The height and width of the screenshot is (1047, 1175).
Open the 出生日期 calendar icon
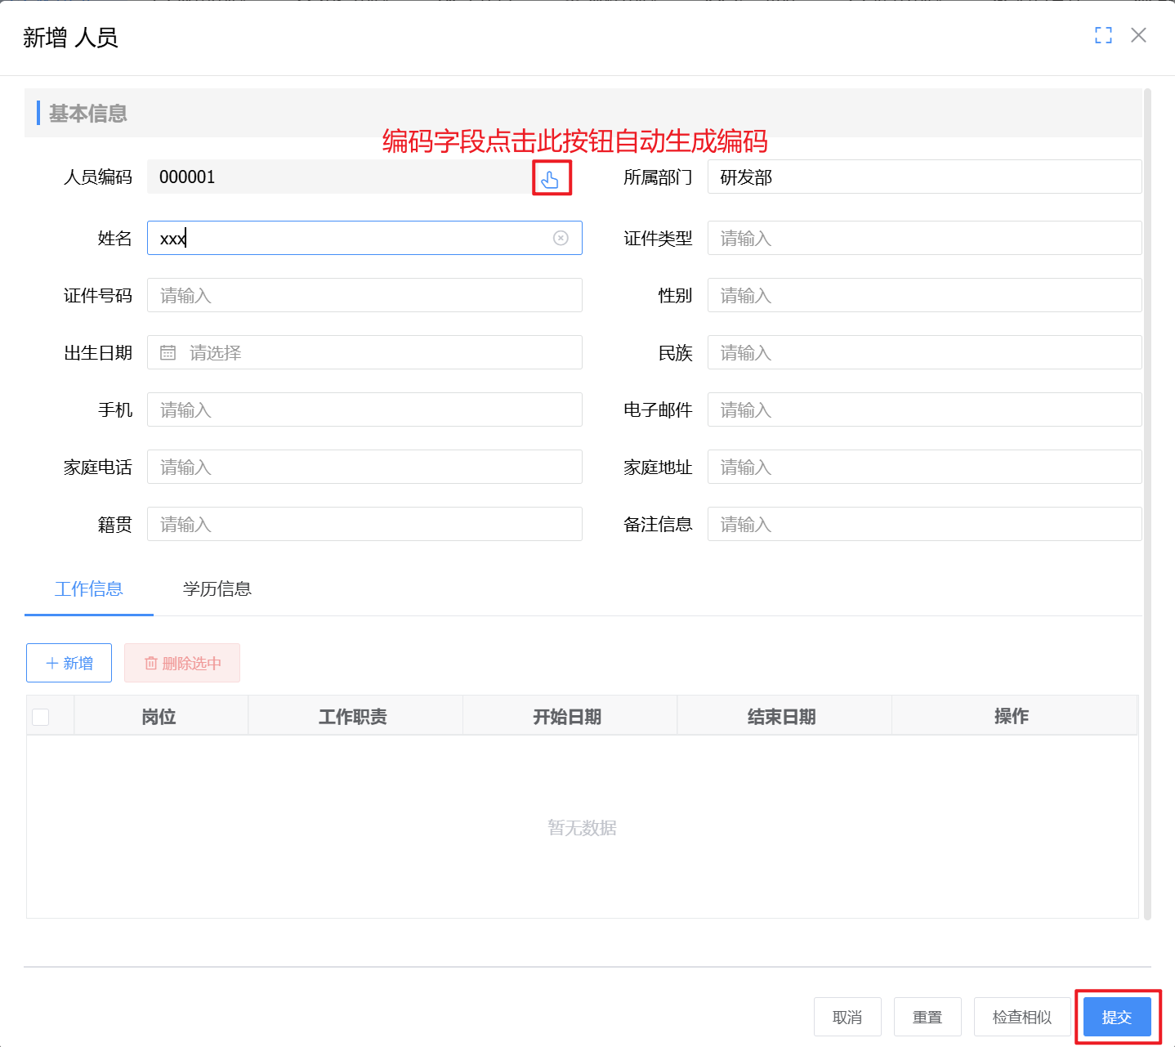168,352
